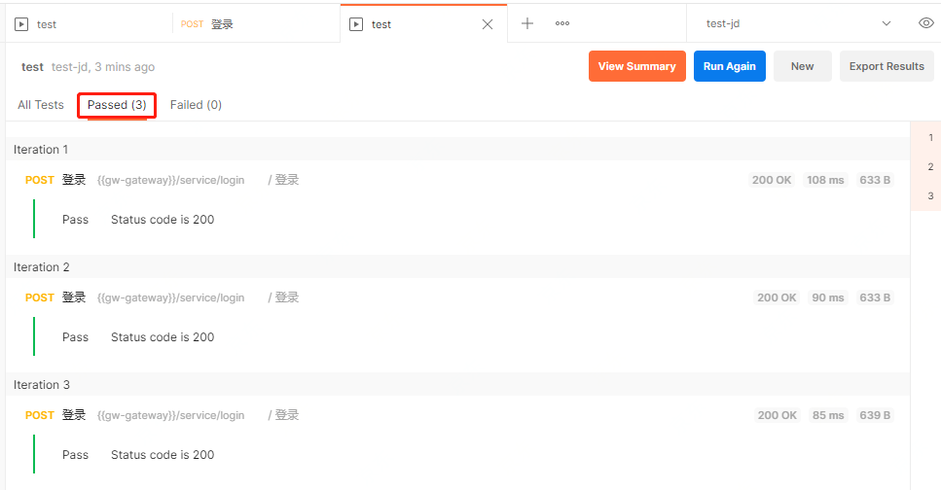
Task: Close the active test tab
Action: (x=488, y=24)
